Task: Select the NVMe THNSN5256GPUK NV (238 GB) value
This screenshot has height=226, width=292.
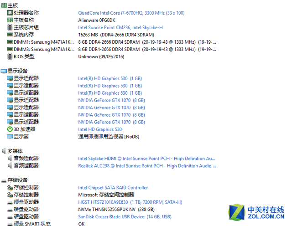Action: 116,210
